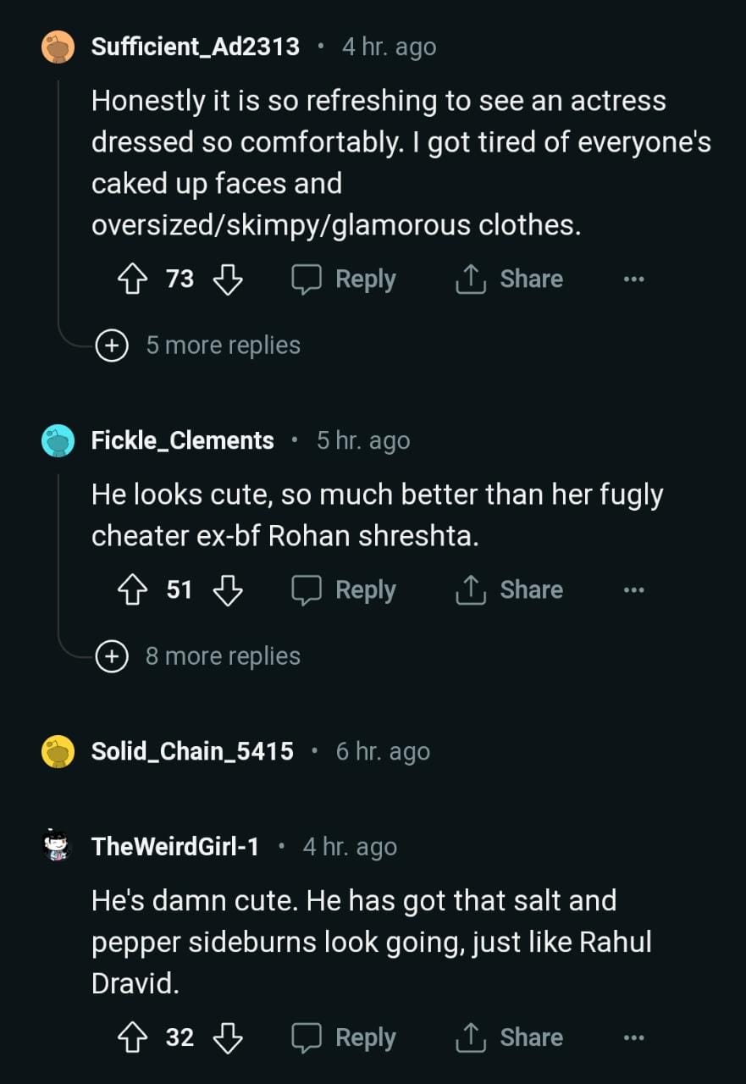Expand collapsed Solid_Chain_5415 comment
The image size is (746, 1084).
192,752
